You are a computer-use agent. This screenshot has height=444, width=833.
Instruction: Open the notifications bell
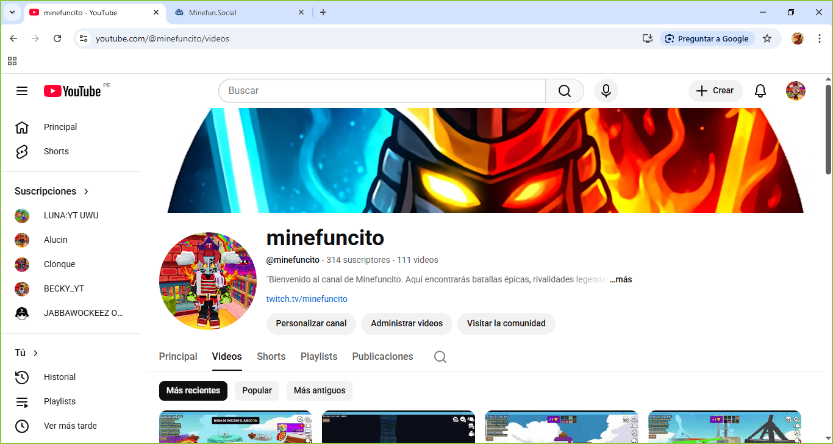click(x=760, y=91)
